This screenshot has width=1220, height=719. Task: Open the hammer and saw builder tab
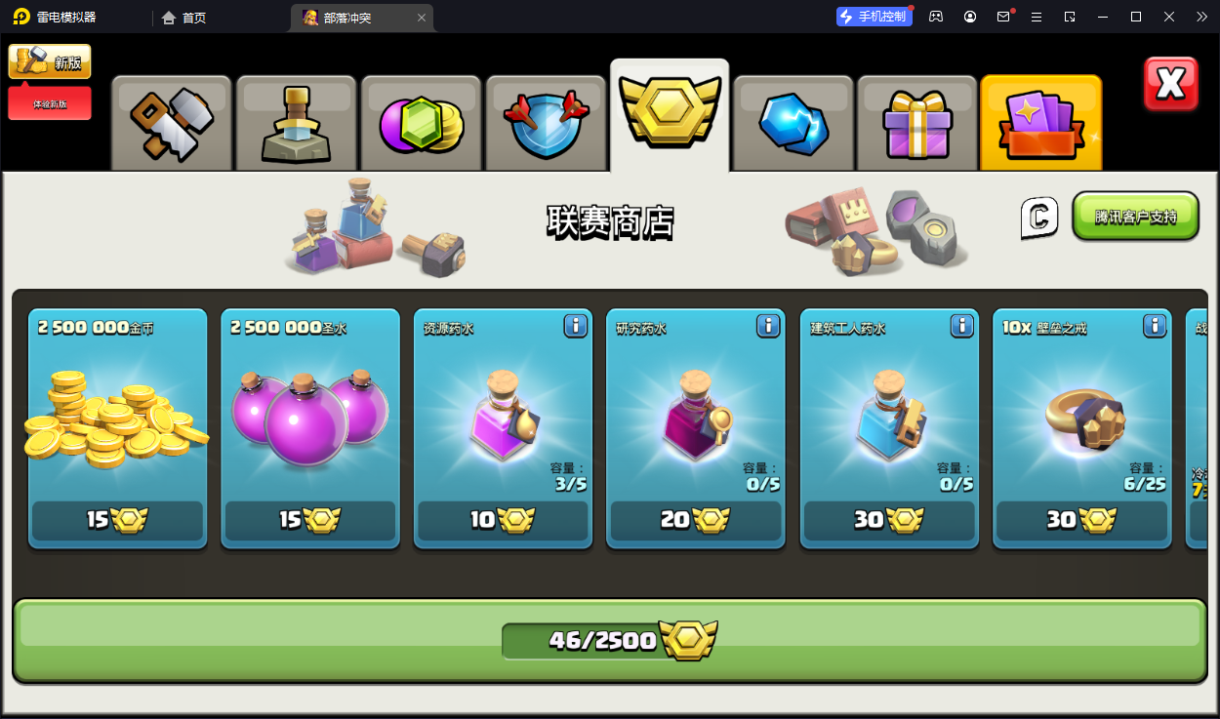171,124
